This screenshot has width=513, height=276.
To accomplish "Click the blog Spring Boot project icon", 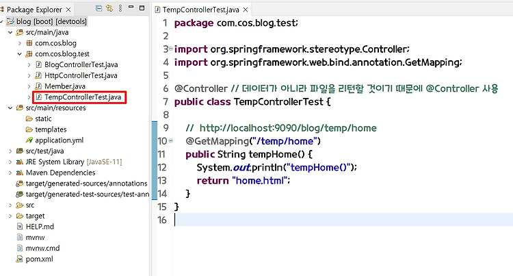I will [x=10, y=21].
